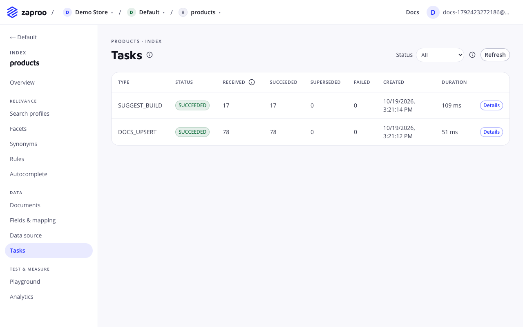Click the Demo Store 'D' avatar icon

tap(67, 12)
